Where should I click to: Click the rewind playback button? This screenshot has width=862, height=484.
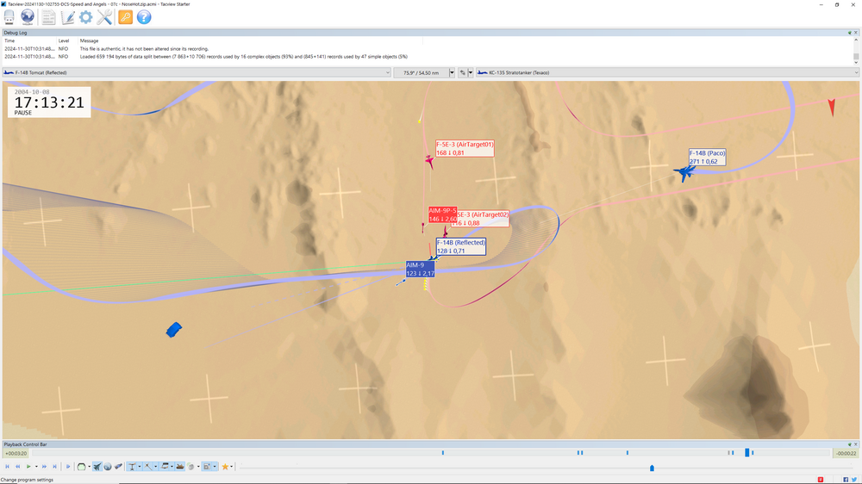[x=17, y=467]
